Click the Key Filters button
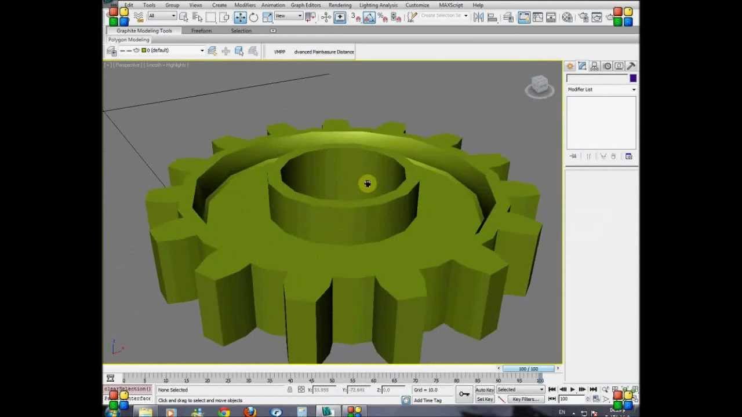This screenshot has width=742, height=417. coord(525,399)
